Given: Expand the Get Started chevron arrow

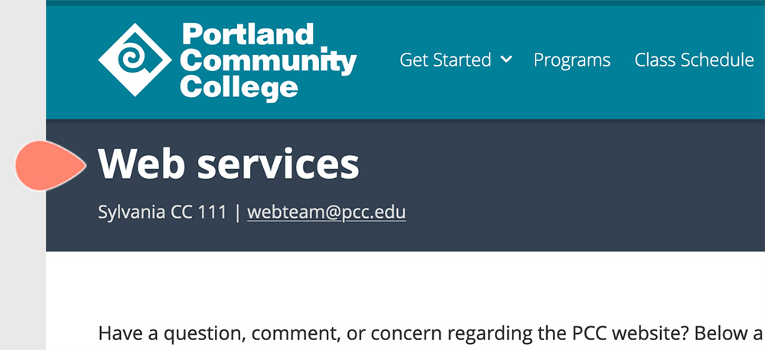Looking at the screenshot, I should pyautogui.click(x=506, y=60).
